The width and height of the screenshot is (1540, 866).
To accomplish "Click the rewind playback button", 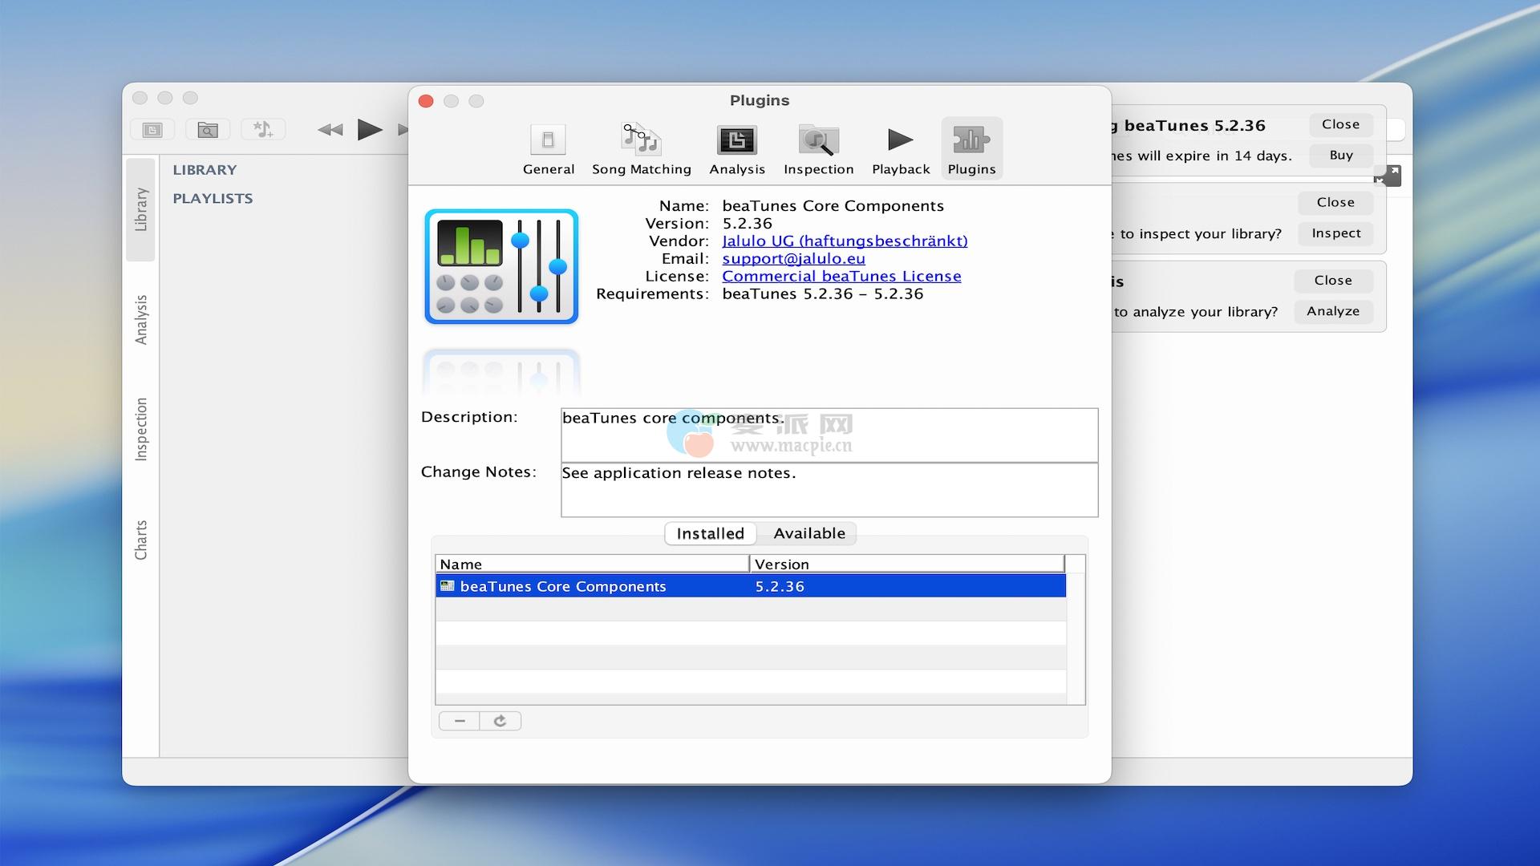I will tap(330, 130).
